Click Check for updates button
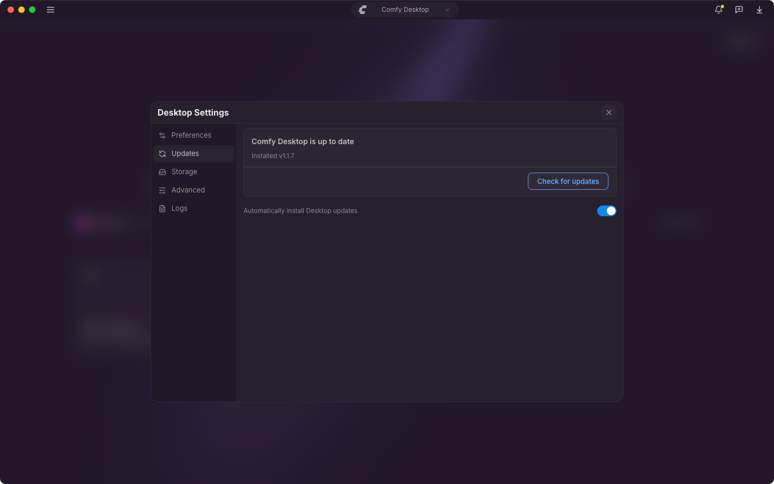774x484 pixels. click(568, 181)
